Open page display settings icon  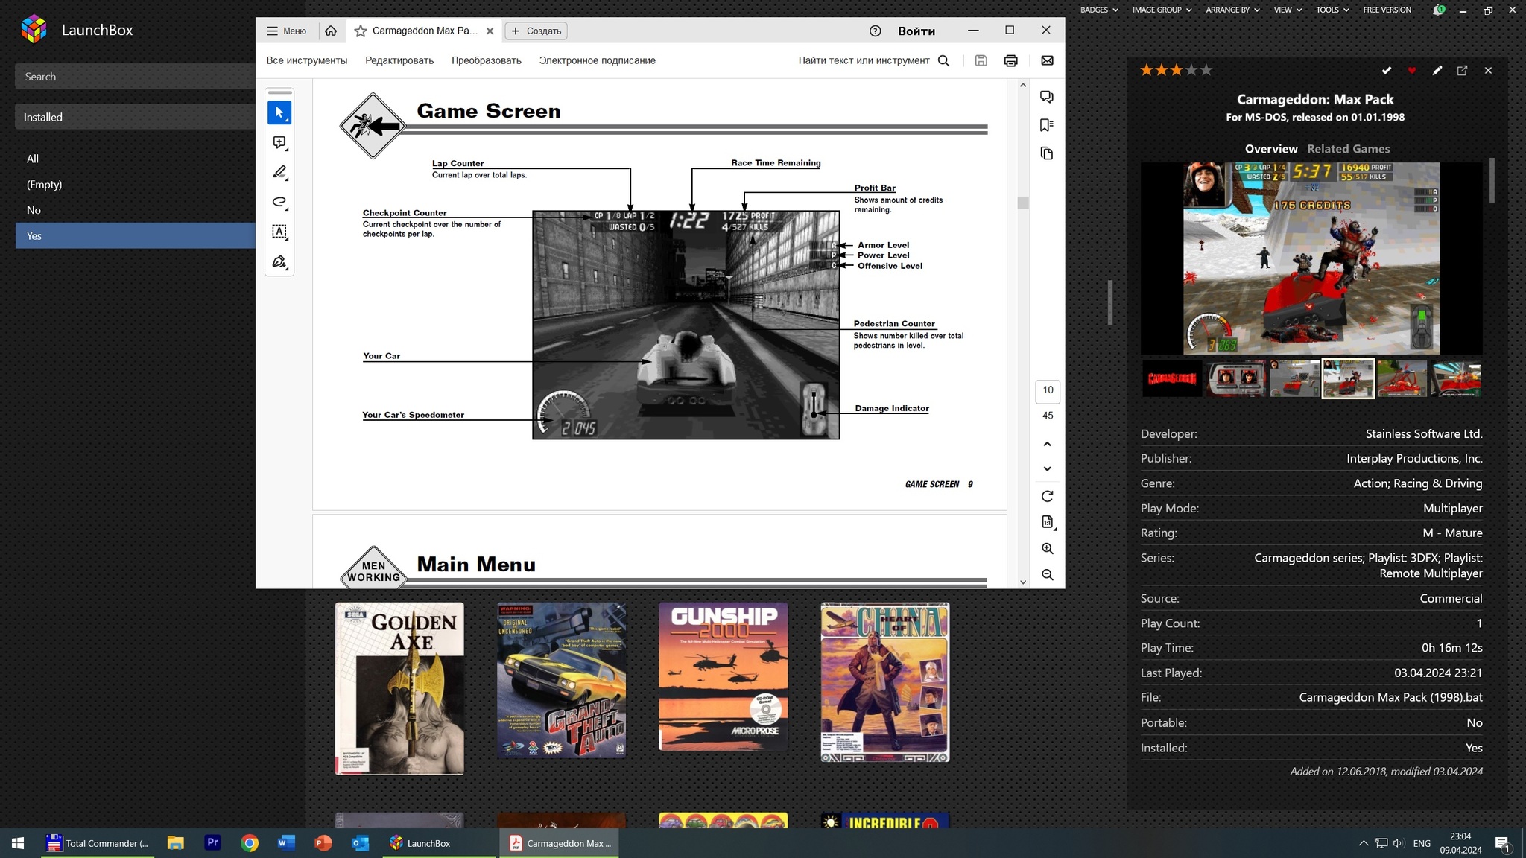click(x=1047, y=522)
